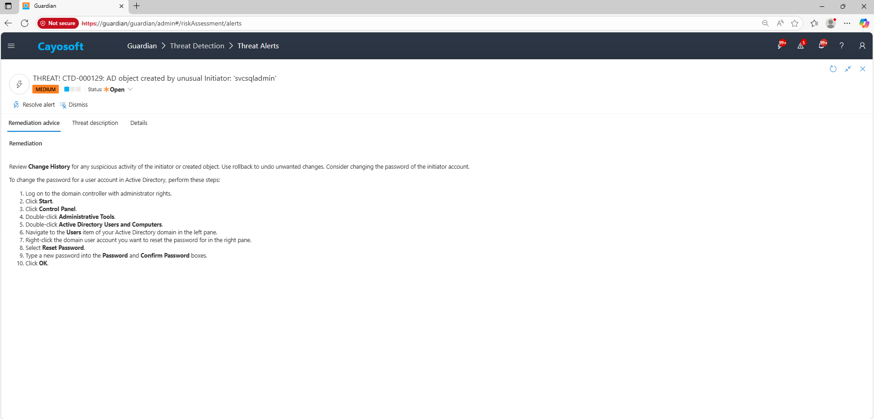Open the hamburger navigation menu
This screenshot has width=874, height=419.
pos(11,46)
